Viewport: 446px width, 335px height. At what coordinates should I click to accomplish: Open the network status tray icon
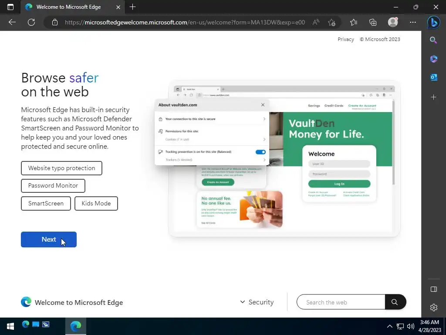click(400, 326)
